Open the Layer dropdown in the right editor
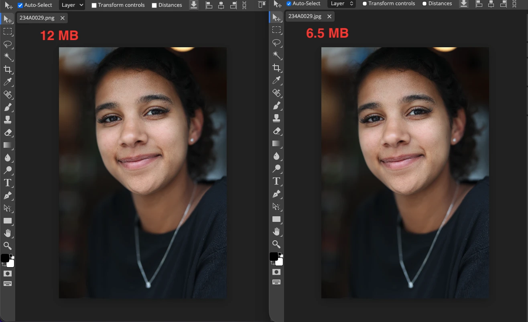This screenshot has width=528, height=322. (341, 3)
